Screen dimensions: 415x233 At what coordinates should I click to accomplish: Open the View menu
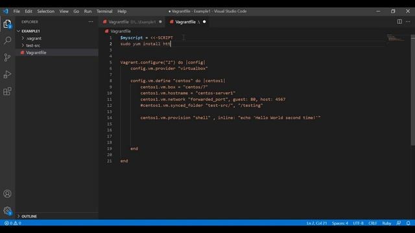64,12
